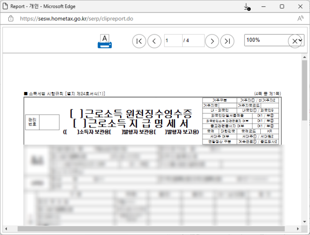Click the horizontal scrollbar thumb
The image size is (310, 235).
pos(151,229)
